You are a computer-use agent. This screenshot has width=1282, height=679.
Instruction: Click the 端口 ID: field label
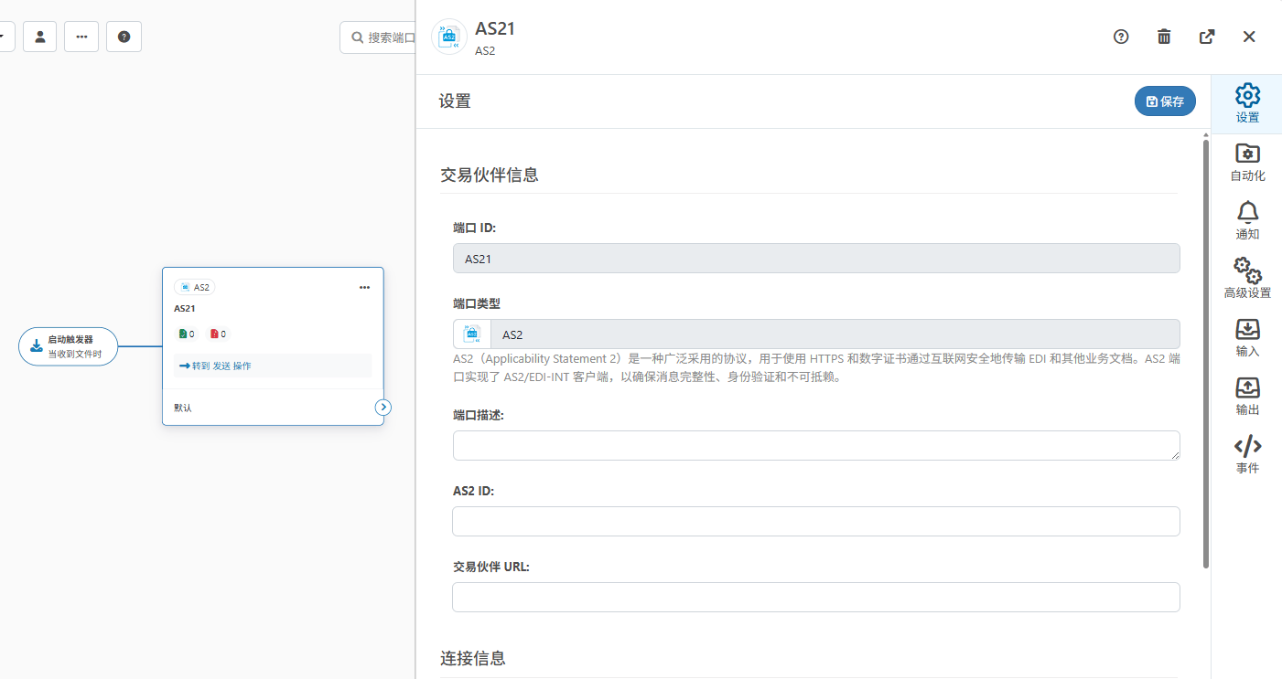click(475, 228)
